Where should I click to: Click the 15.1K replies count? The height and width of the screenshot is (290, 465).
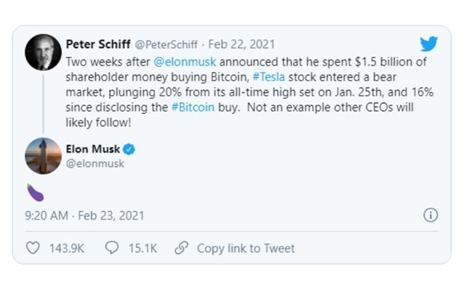click(142, 248)
